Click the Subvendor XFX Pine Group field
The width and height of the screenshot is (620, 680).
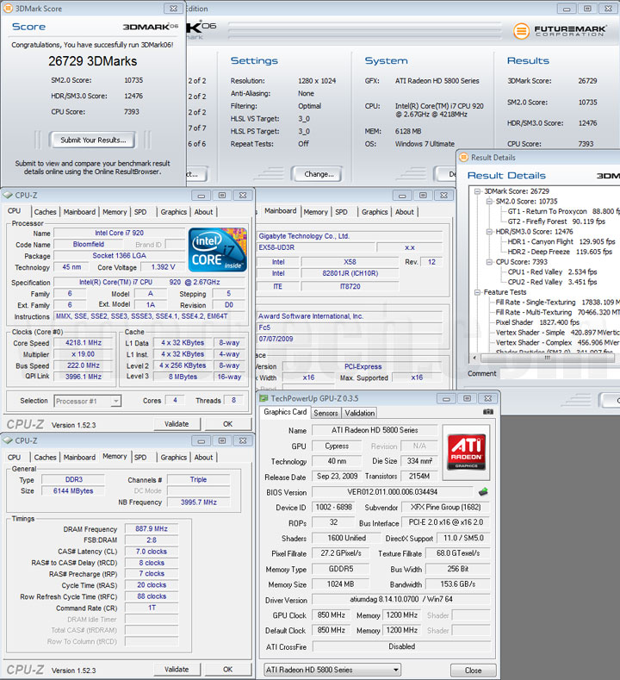pos(445,507)
